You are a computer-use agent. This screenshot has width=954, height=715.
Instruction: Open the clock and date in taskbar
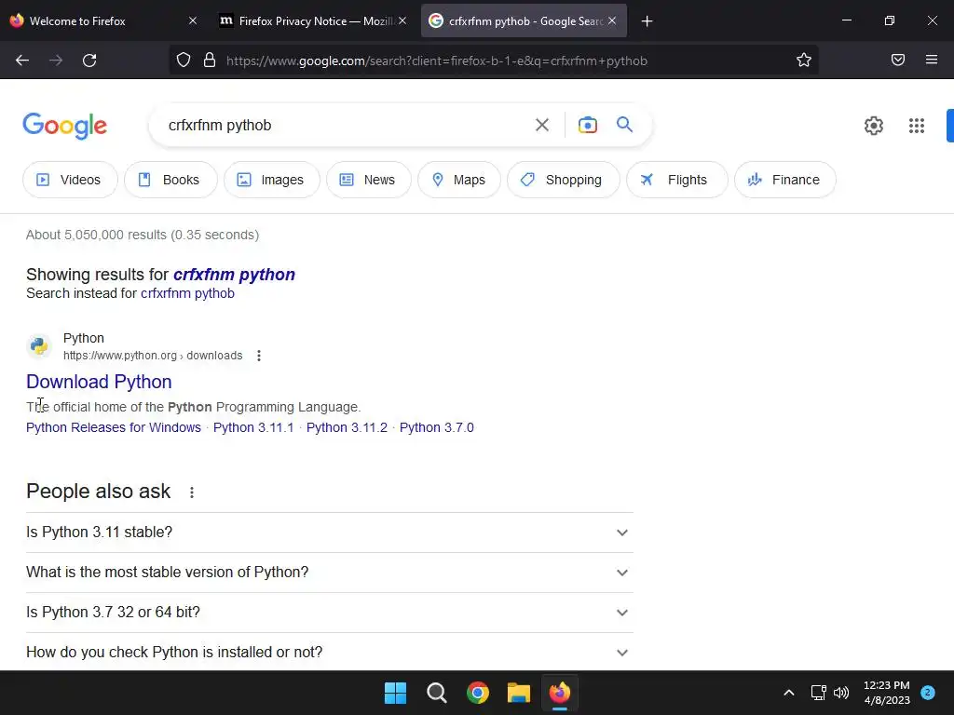click(887, 693)
